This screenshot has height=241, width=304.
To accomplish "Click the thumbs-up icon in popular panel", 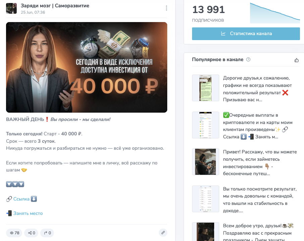I will pos(296,60).
